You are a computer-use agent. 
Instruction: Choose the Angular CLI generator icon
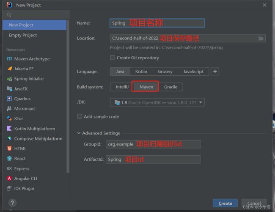(x=9, y=179)
